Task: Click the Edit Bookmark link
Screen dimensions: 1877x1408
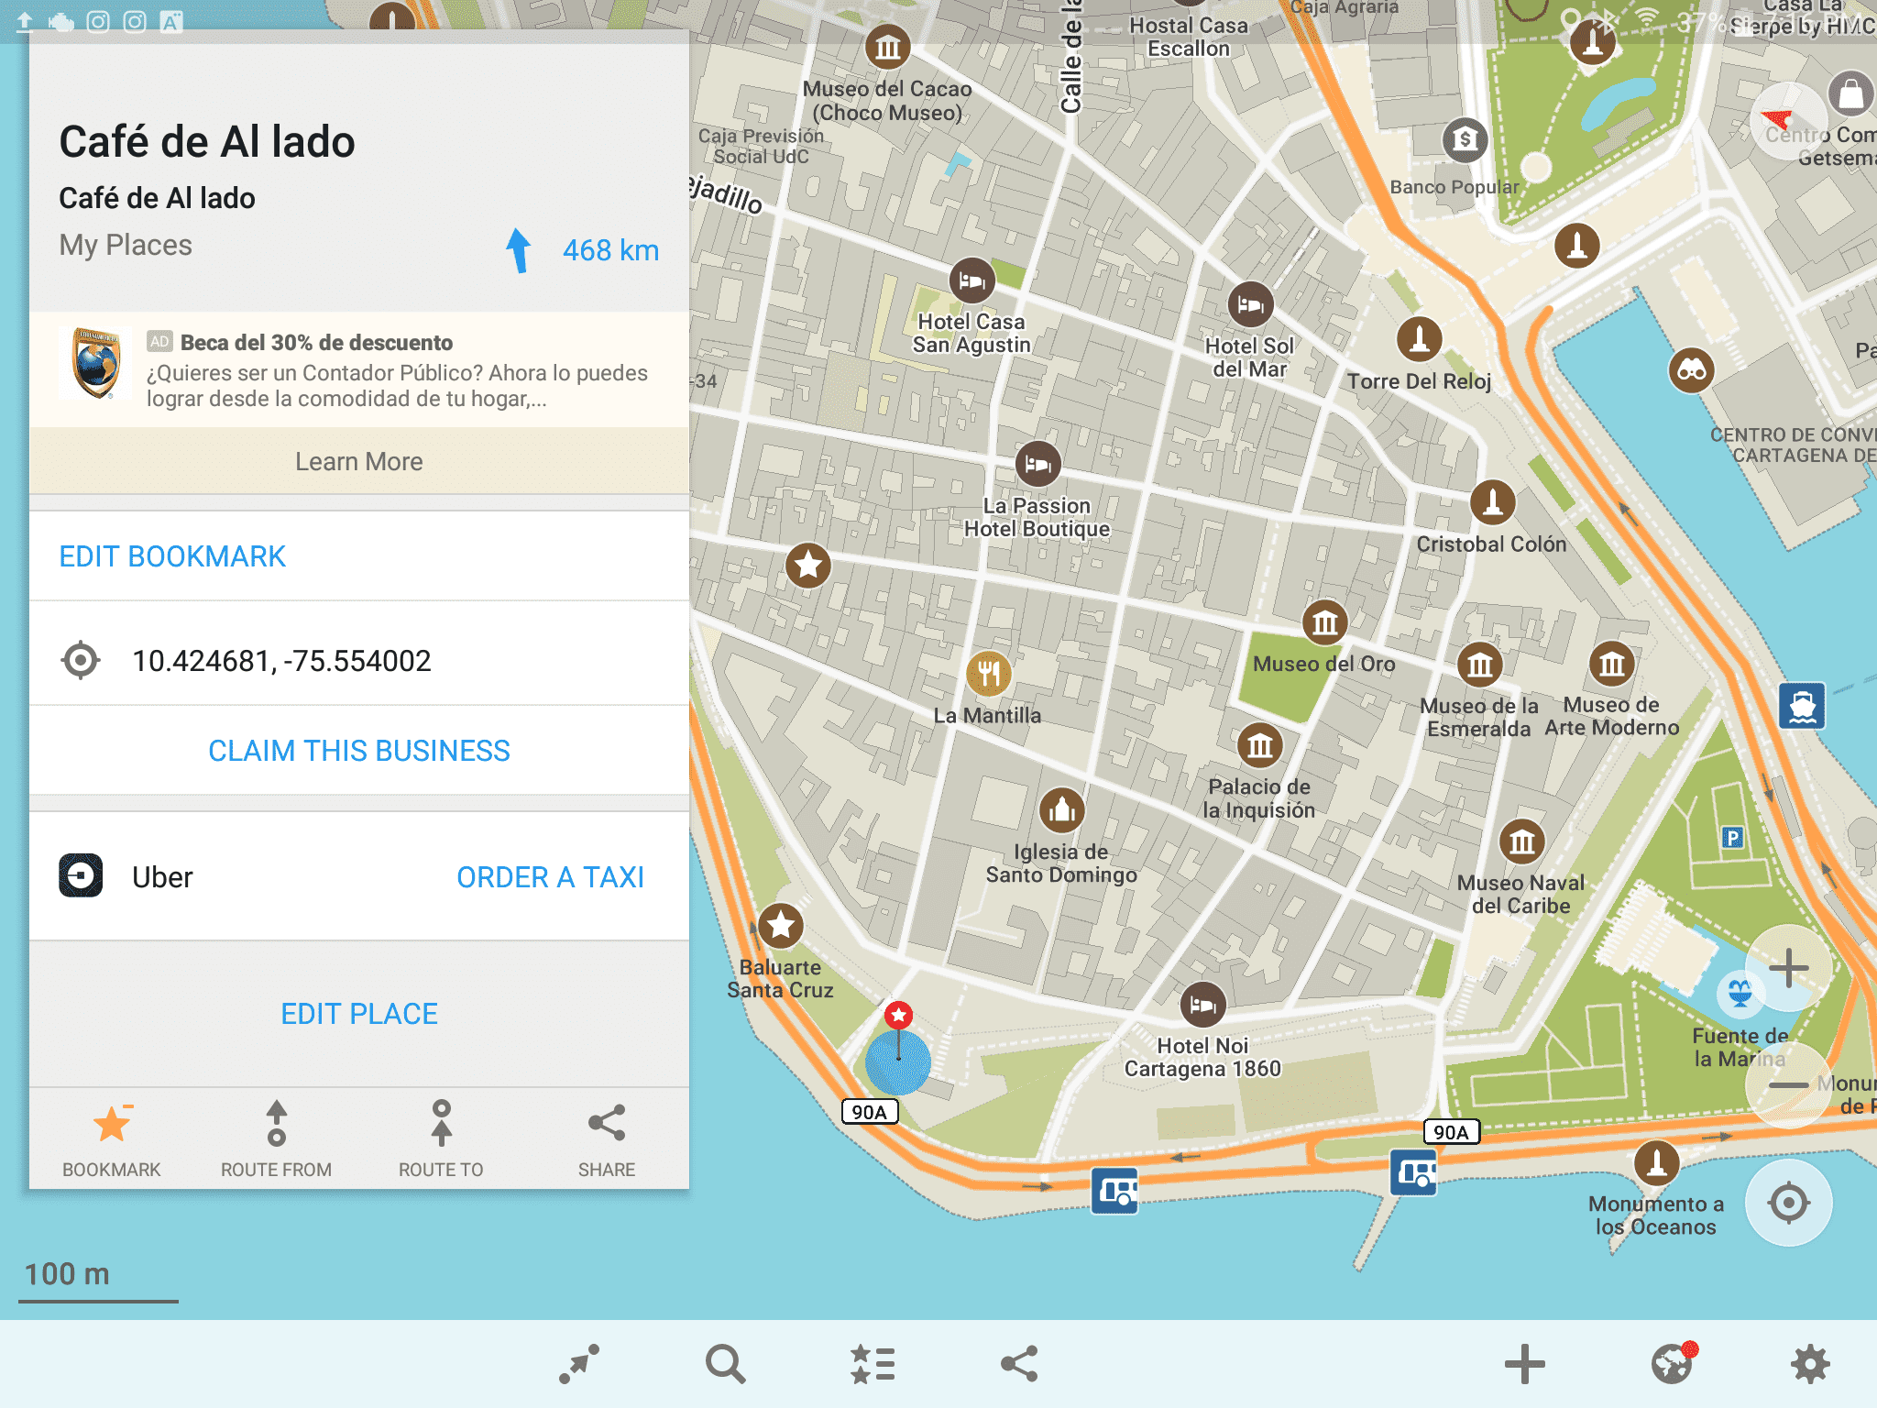Action: click(x=172, y=555)
